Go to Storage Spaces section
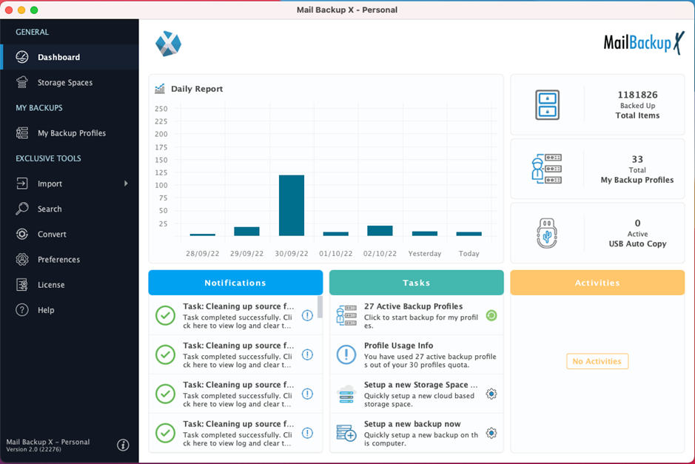 point(70,82)
